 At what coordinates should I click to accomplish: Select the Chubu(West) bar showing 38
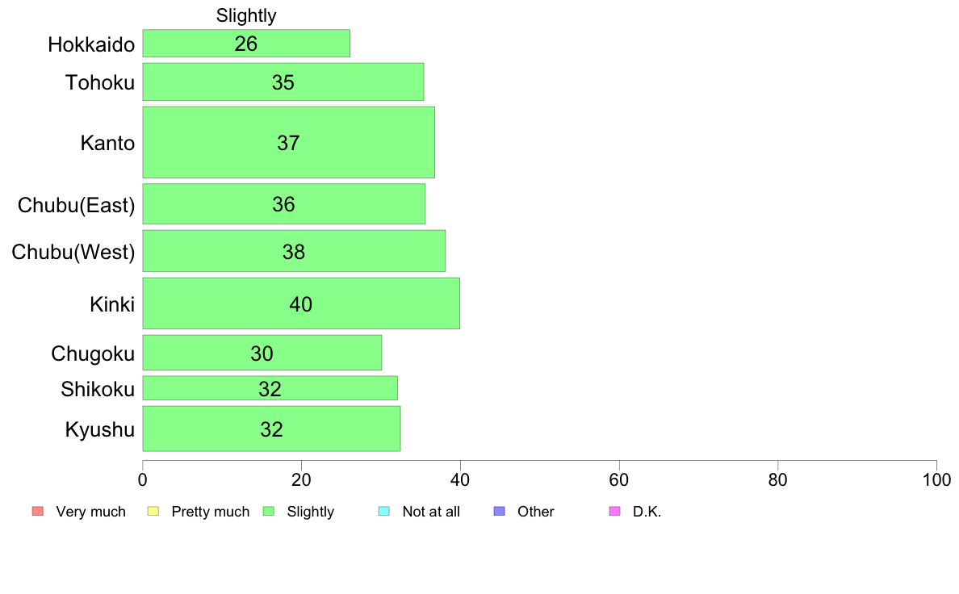[x=294, y=251]
